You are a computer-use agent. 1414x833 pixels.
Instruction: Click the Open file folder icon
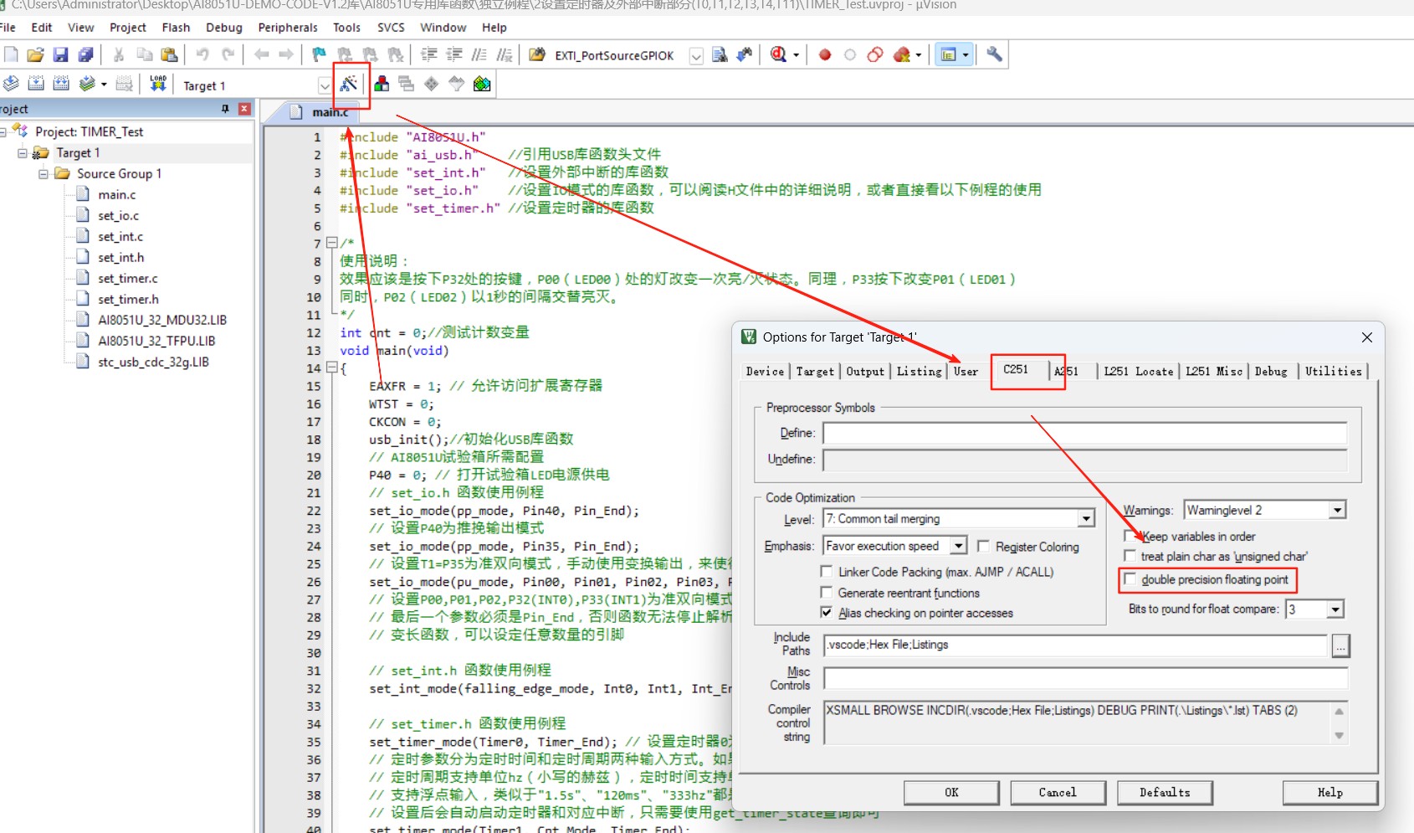pyautogui.click(x=35, y=54)
